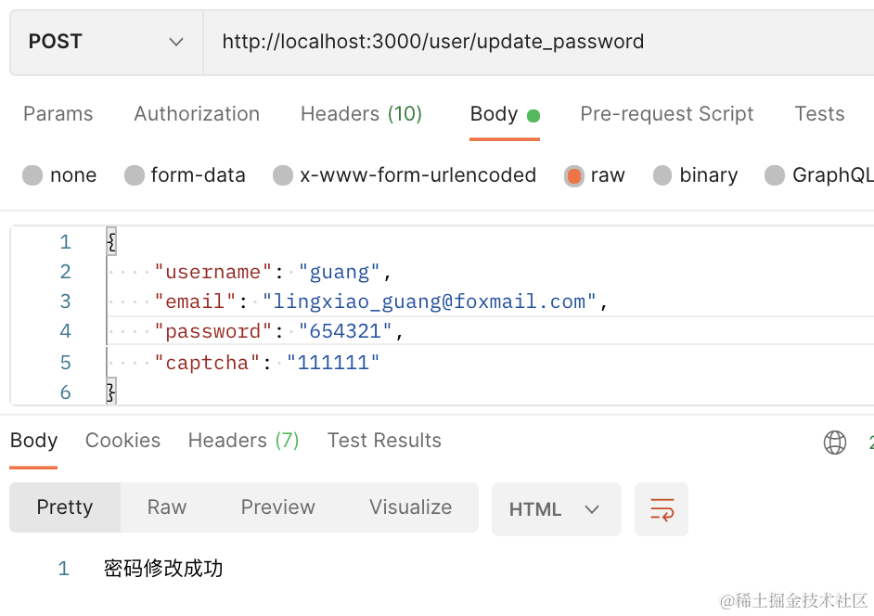Select the none body type radio
874x616 pixels.
(33, 175)
